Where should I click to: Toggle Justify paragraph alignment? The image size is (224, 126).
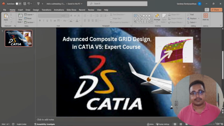point(96,21)
